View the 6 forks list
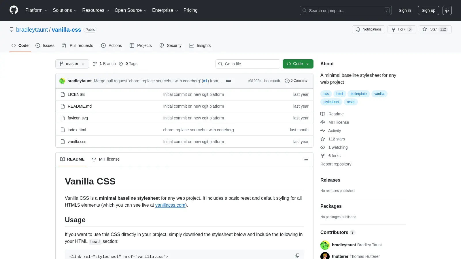The image size is (461, 259). [330, 156]
